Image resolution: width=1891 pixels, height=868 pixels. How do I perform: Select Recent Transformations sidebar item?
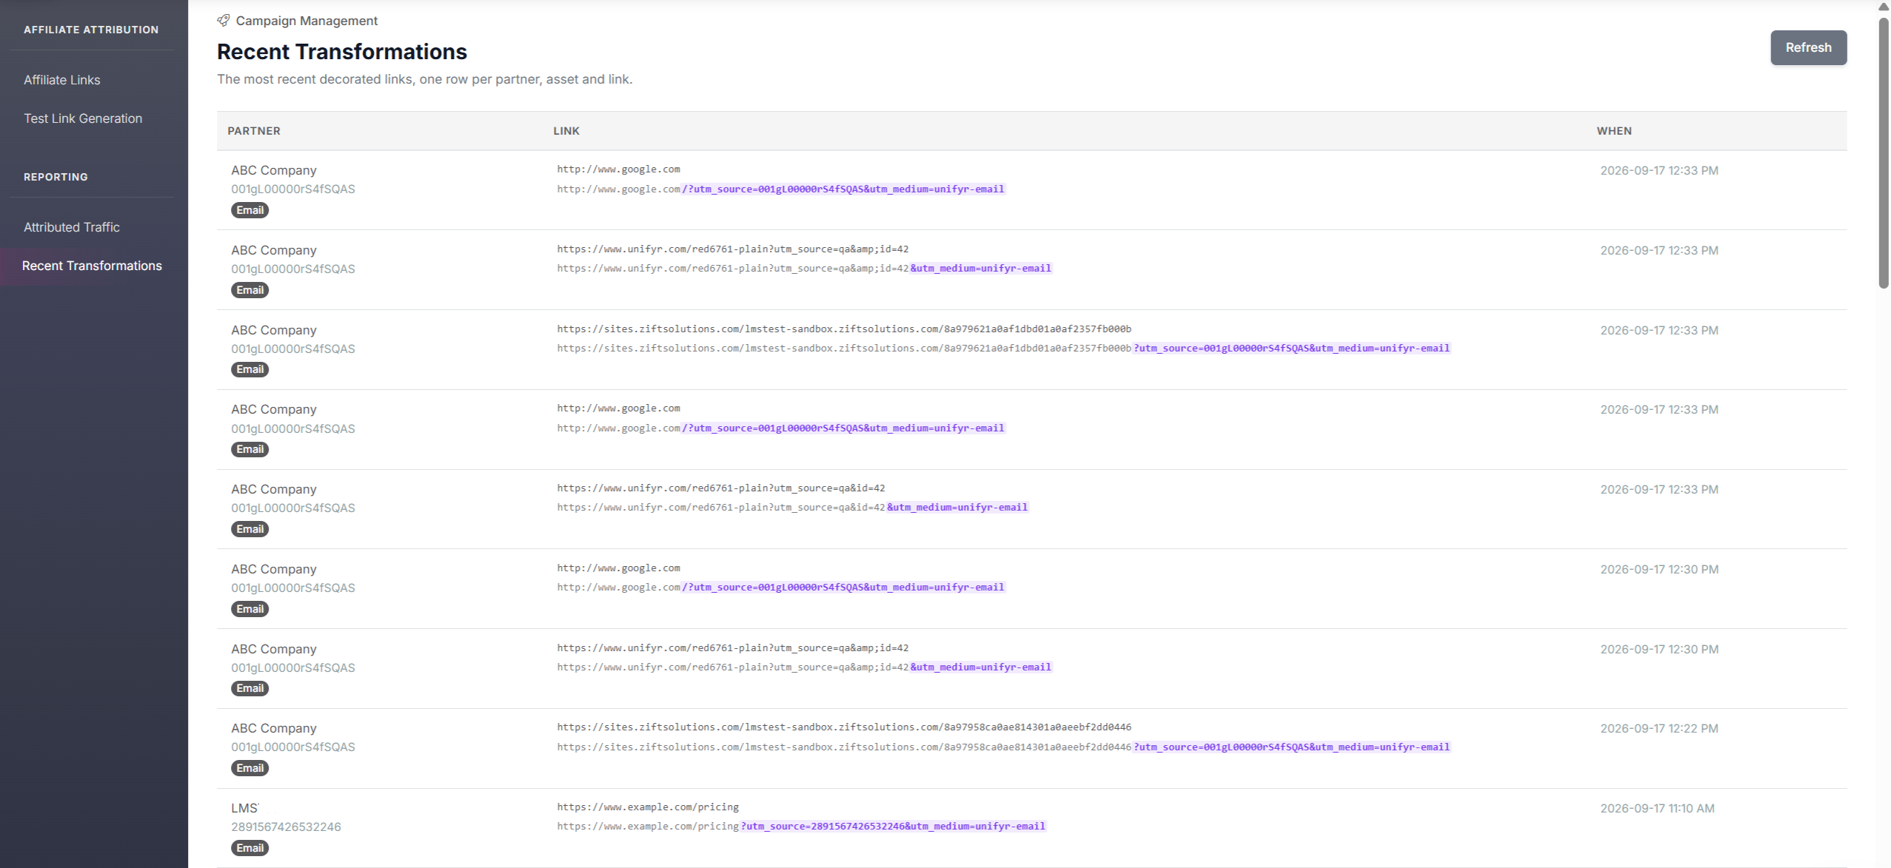pos(92,266)
